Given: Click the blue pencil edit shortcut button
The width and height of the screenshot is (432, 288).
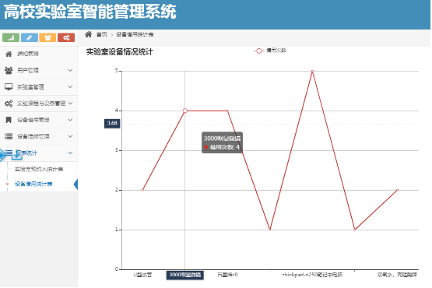Looking at the screenshot, I should (x=30, y=37).
